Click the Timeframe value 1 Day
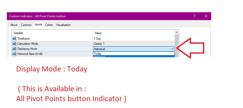This screenshot has height=108, width=243. coord(98,39)
